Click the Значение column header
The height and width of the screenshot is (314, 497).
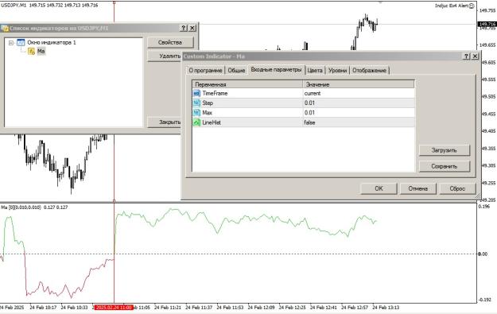click(359, 84)
